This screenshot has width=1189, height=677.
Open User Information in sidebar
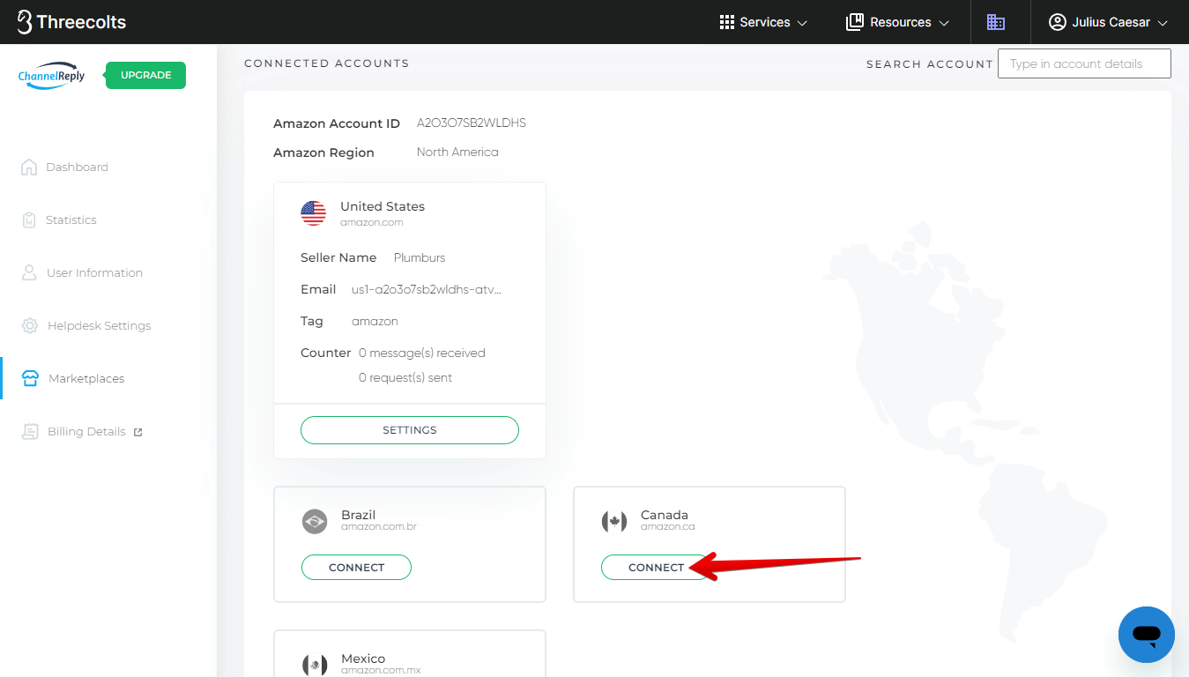click(94, 272)
